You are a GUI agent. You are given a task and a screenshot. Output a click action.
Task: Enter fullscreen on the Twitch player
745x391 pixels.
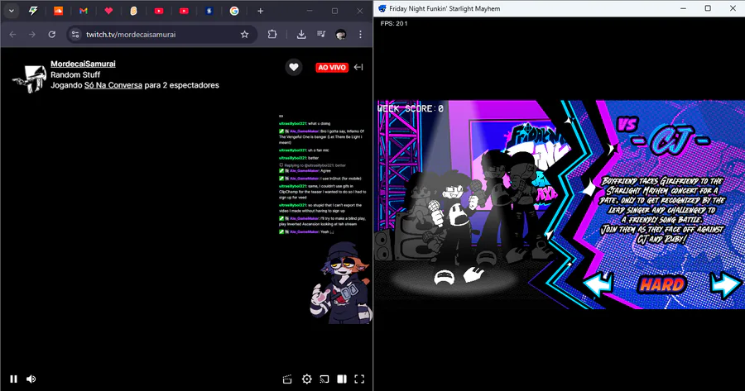point(360,379)
